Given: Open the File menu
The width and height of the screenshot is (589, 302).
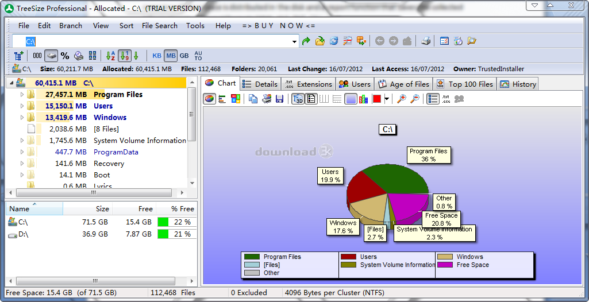Looking at the screenshot, I should [x=24, y=25].
